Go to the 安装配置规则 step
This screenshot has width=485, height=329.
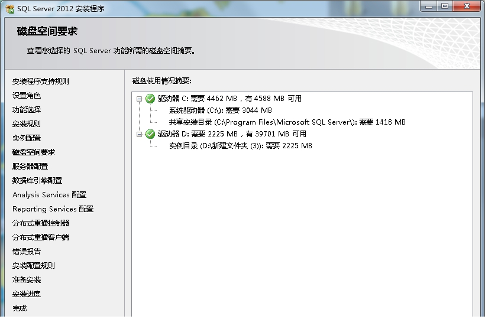(x=34, y=266)
